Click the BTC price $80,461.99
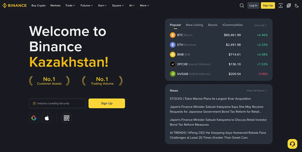Screen dimensions: 302x152 click(x=232, y=35)
